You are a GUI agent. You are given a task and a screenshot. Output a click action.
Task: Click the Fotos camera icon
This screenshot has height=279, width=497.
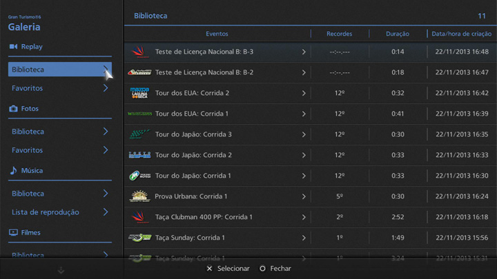pyautogui.click(x=13, y=109)
